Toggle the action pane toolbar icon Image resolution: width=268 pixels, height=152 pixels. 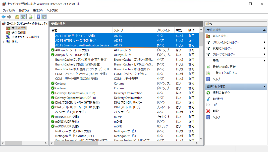point(44,17)
